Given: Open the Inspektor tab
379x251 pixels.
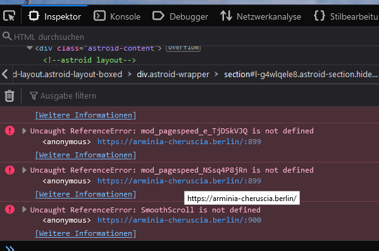Looking at the screenshot, I should tap(54, 16).
